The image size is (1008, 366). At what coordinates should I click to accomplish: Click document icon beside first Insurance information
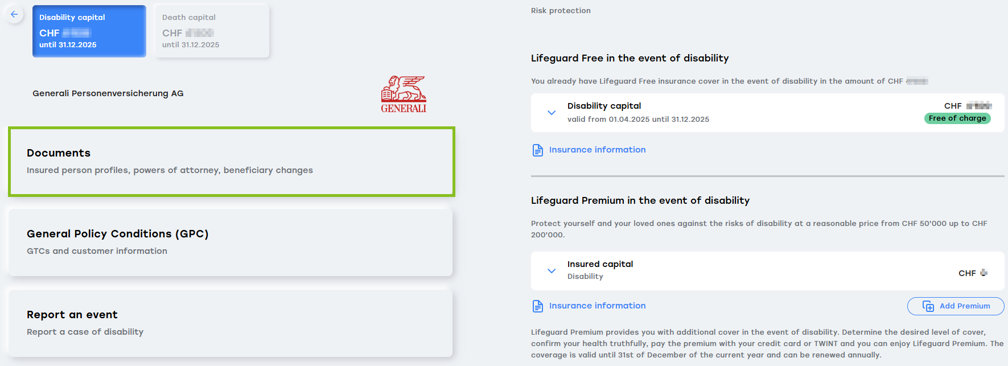pyautogui.click(x=537, y=150)
